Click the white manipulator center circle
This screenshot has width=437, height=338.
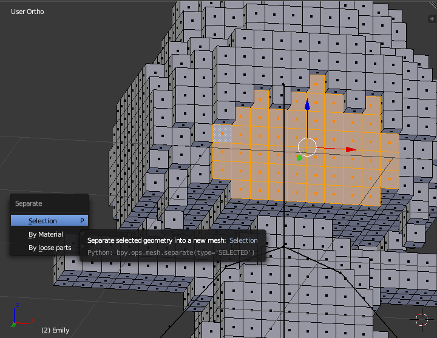(307, 147)
